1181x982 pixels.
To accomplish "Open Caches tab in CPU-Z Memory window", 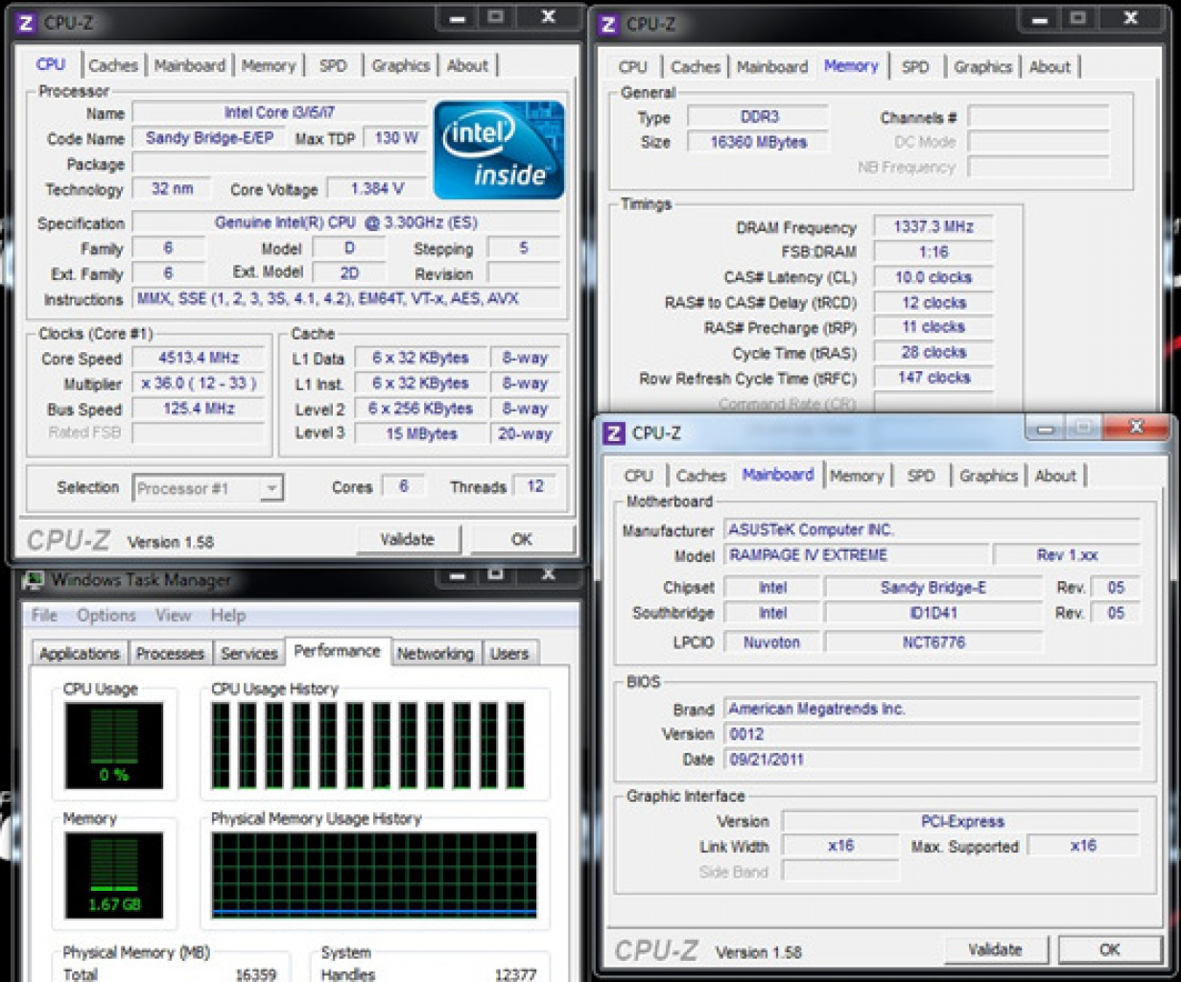I will [696, 67].
